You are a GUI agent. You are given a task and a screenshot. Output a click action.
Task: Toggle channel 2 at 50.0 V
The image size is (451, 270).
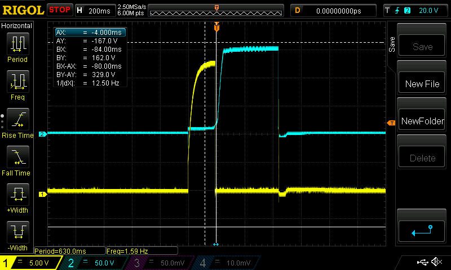tap(96, 263)
